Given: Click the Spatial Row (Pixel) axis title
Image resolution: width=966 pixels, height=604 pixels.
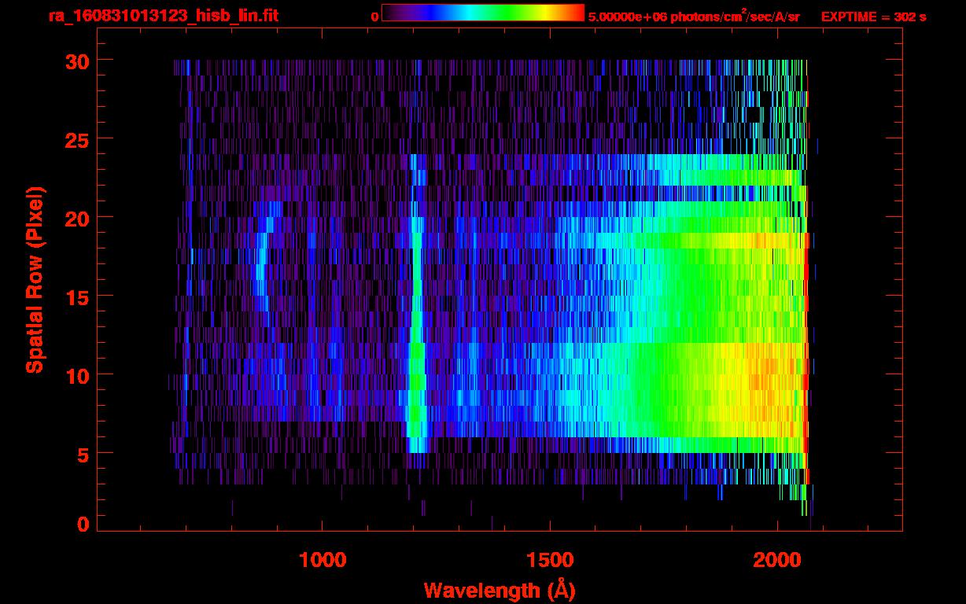Looking at the screenshot, I should coord(35,279).
